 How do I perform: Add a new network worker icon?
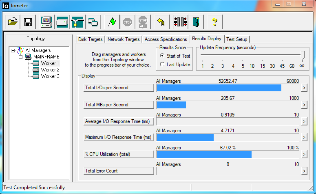[x=77, y=22]
